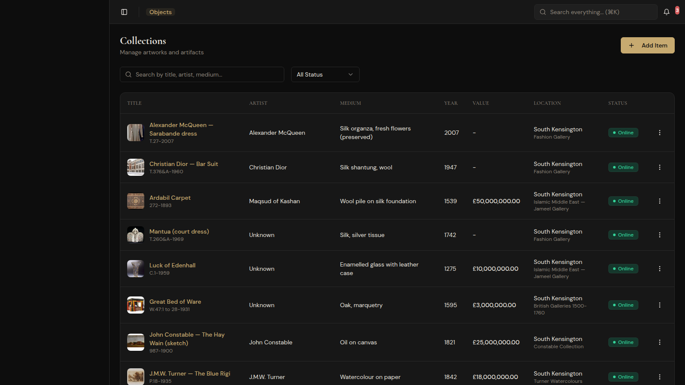Open actions menu for Mantua court dress
This screenshot has width=685, height=385.
(x=659, y=235)
